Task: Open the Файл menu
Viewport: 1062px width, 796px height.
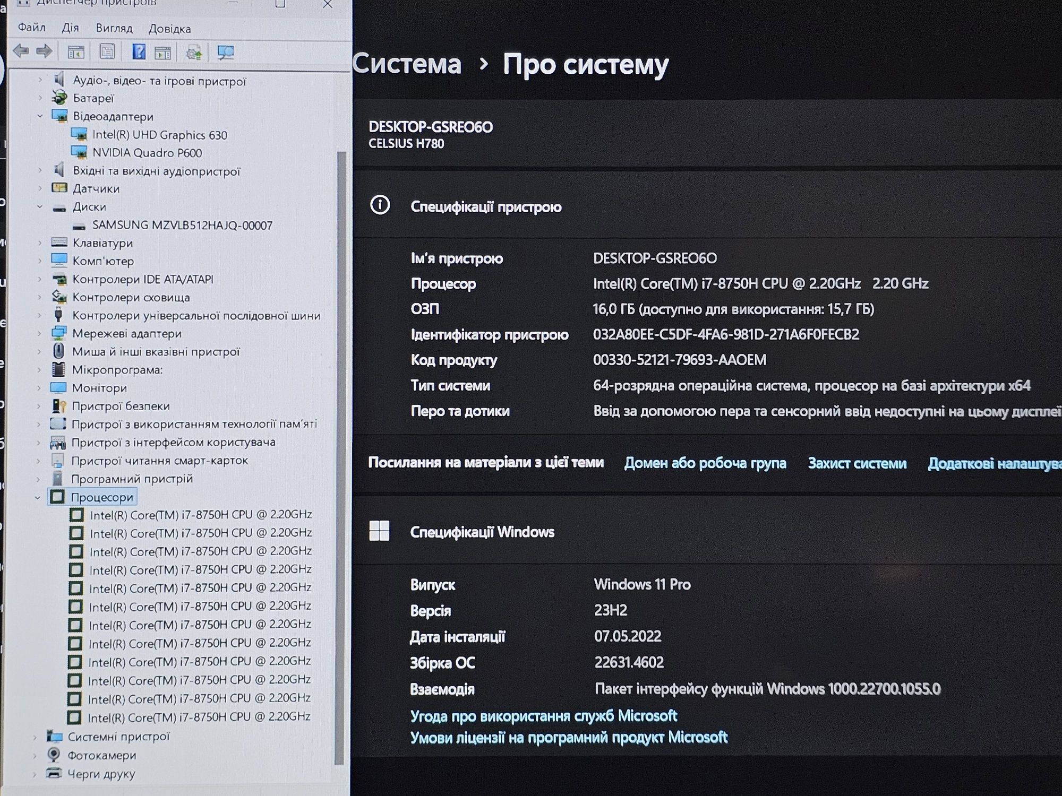Action: 32,27
